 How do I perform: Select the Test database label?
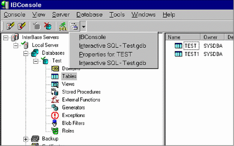[x=57, y=60]
